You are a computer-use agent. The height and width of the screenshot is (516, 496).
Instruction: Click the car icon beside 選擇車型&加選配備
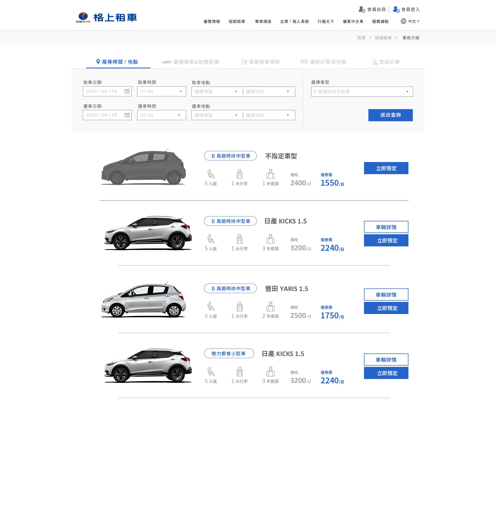pyautogui.click(x=166, y=62)
